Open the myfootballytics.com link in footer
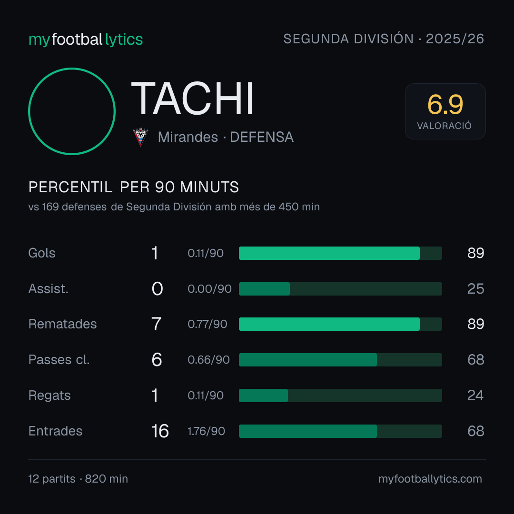This screenshot has height=514, width=514. [x=430, y=479]
